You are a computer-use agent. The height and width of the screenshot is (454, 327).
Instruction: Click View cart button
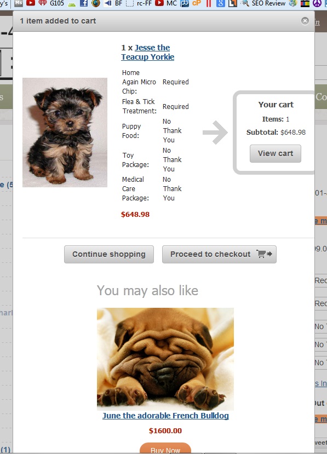276,153
